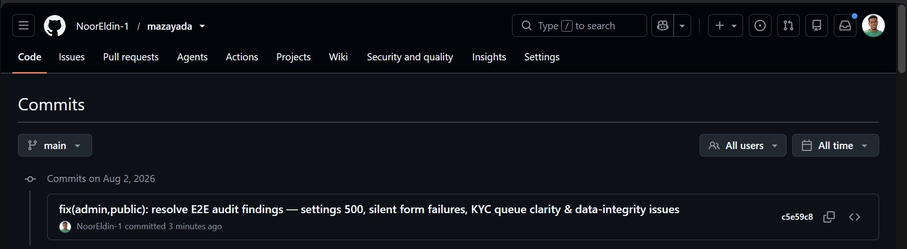Viewport: 907px width, 249px height.
Task: Expand Copilot dropdown arrow
Action: pyautogui.click(x=682, y=25)
